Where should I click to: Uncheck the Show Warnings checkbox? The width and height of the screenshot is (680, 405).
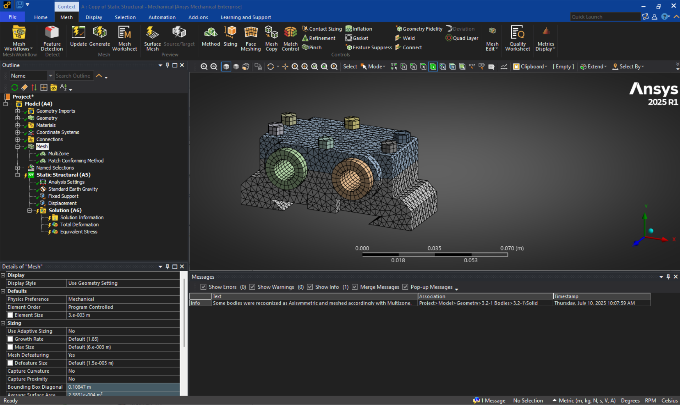[x=252, y=287]
